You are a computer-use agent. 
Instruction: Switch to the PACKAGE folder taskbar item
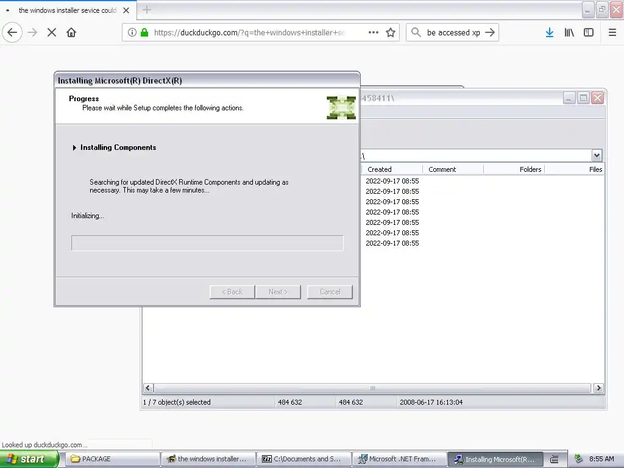point(112,459)
